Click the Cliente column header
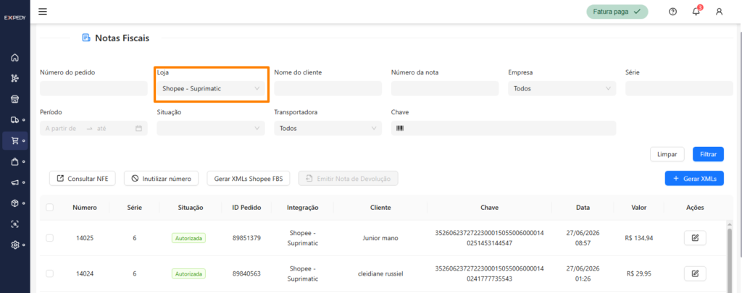Image resolution: width=742 pixels, height=293 pixels. coord(380,208)
